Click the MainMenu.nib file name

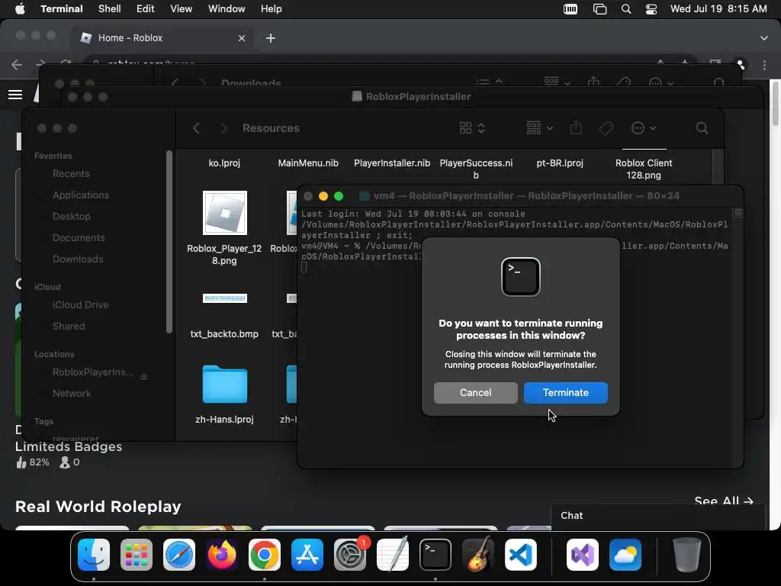click(308, 163)
